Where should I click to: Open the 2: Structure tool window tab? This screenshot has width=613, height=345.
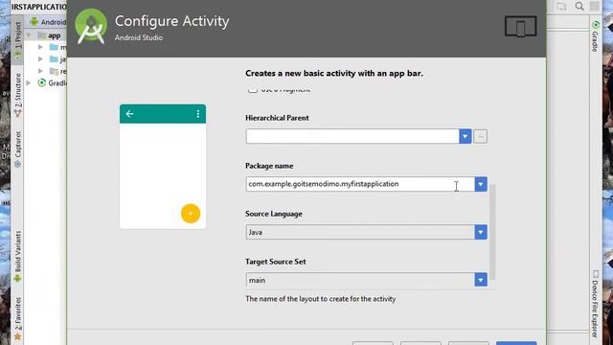coord(17,95)
